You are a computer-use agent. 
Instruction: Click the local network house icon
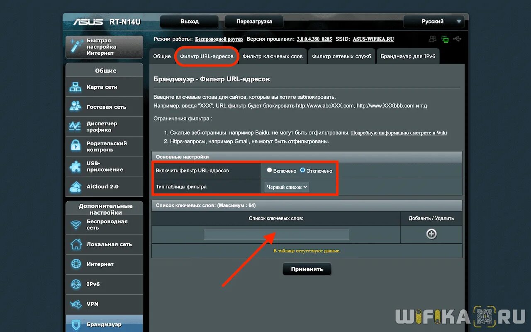pos(76,244)
